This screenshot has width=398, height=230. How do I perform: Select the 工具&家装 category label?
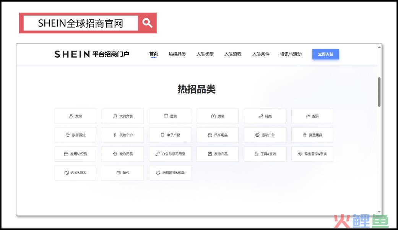pos(268,154)
